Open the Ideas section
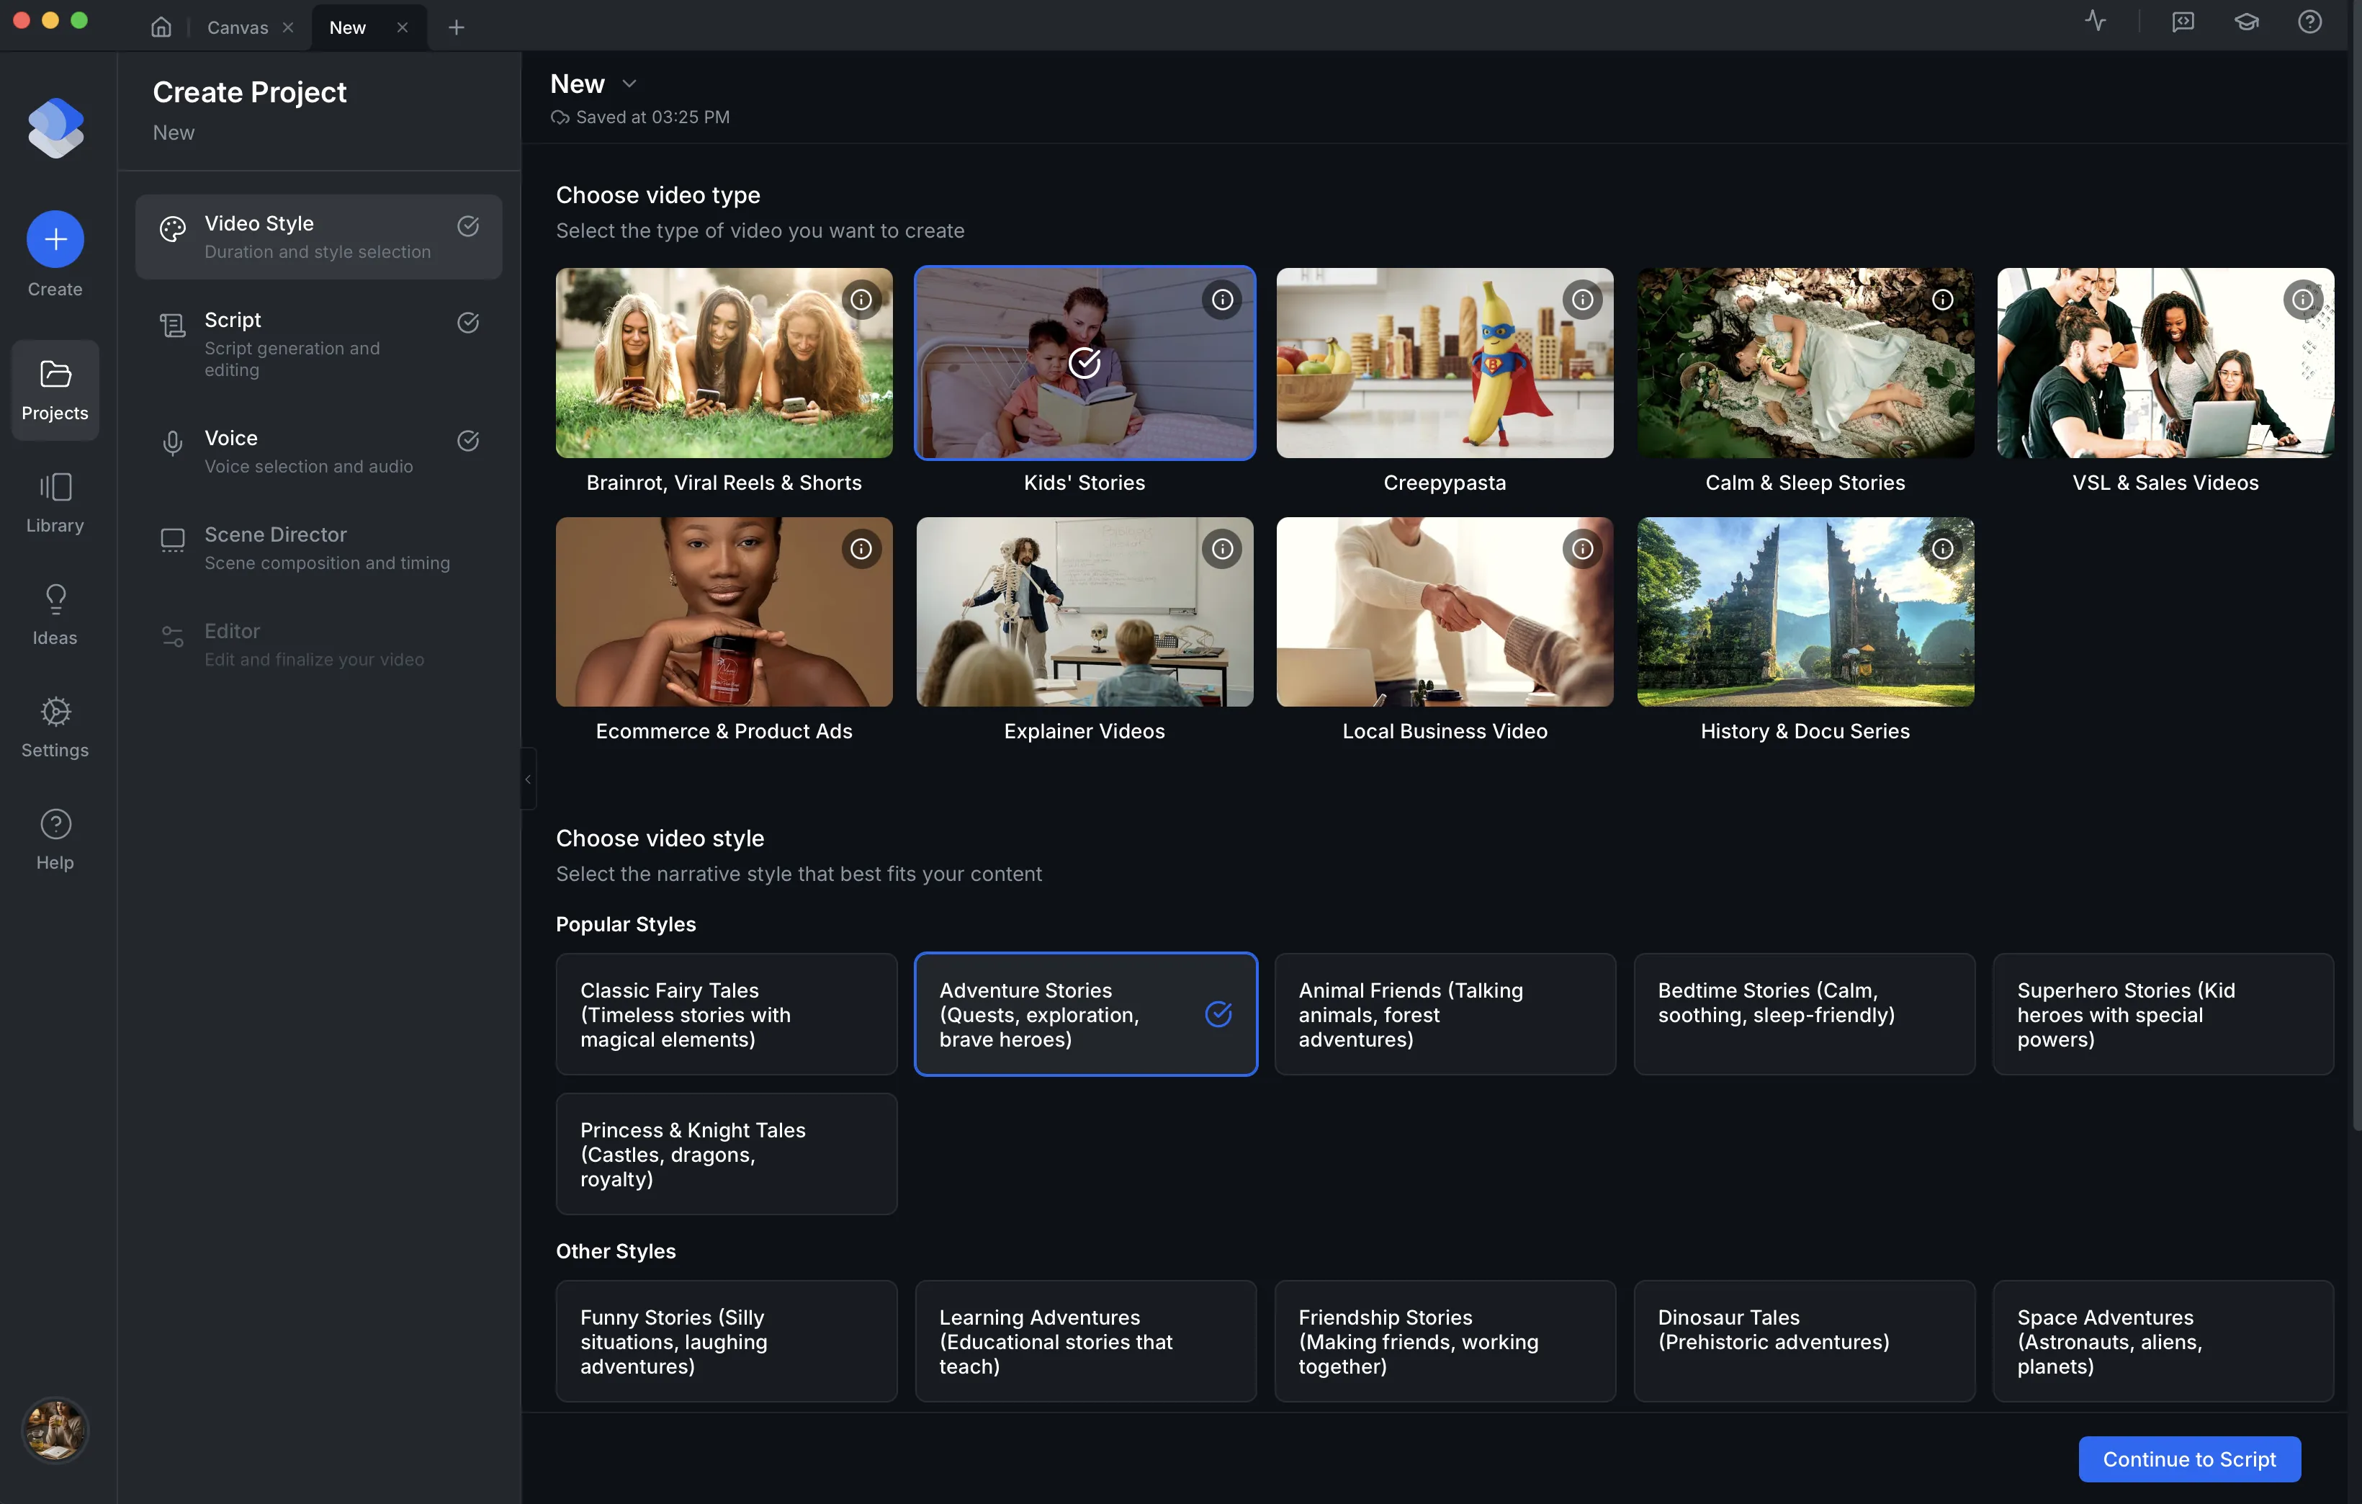 click(54, 614)
